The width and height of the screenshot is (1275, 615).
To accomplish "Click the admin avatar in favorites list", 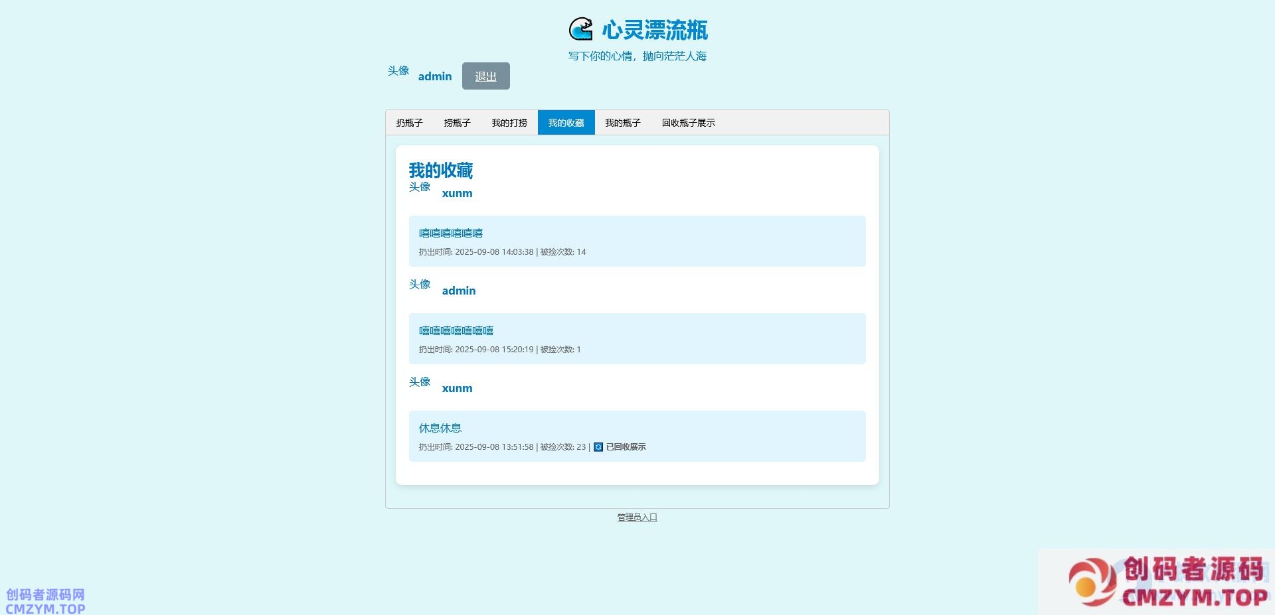I will (420, 285).
